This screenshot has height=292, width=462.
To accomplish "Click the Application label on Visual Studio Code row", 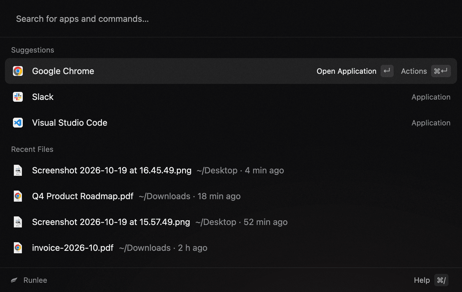I will point(431,123).
